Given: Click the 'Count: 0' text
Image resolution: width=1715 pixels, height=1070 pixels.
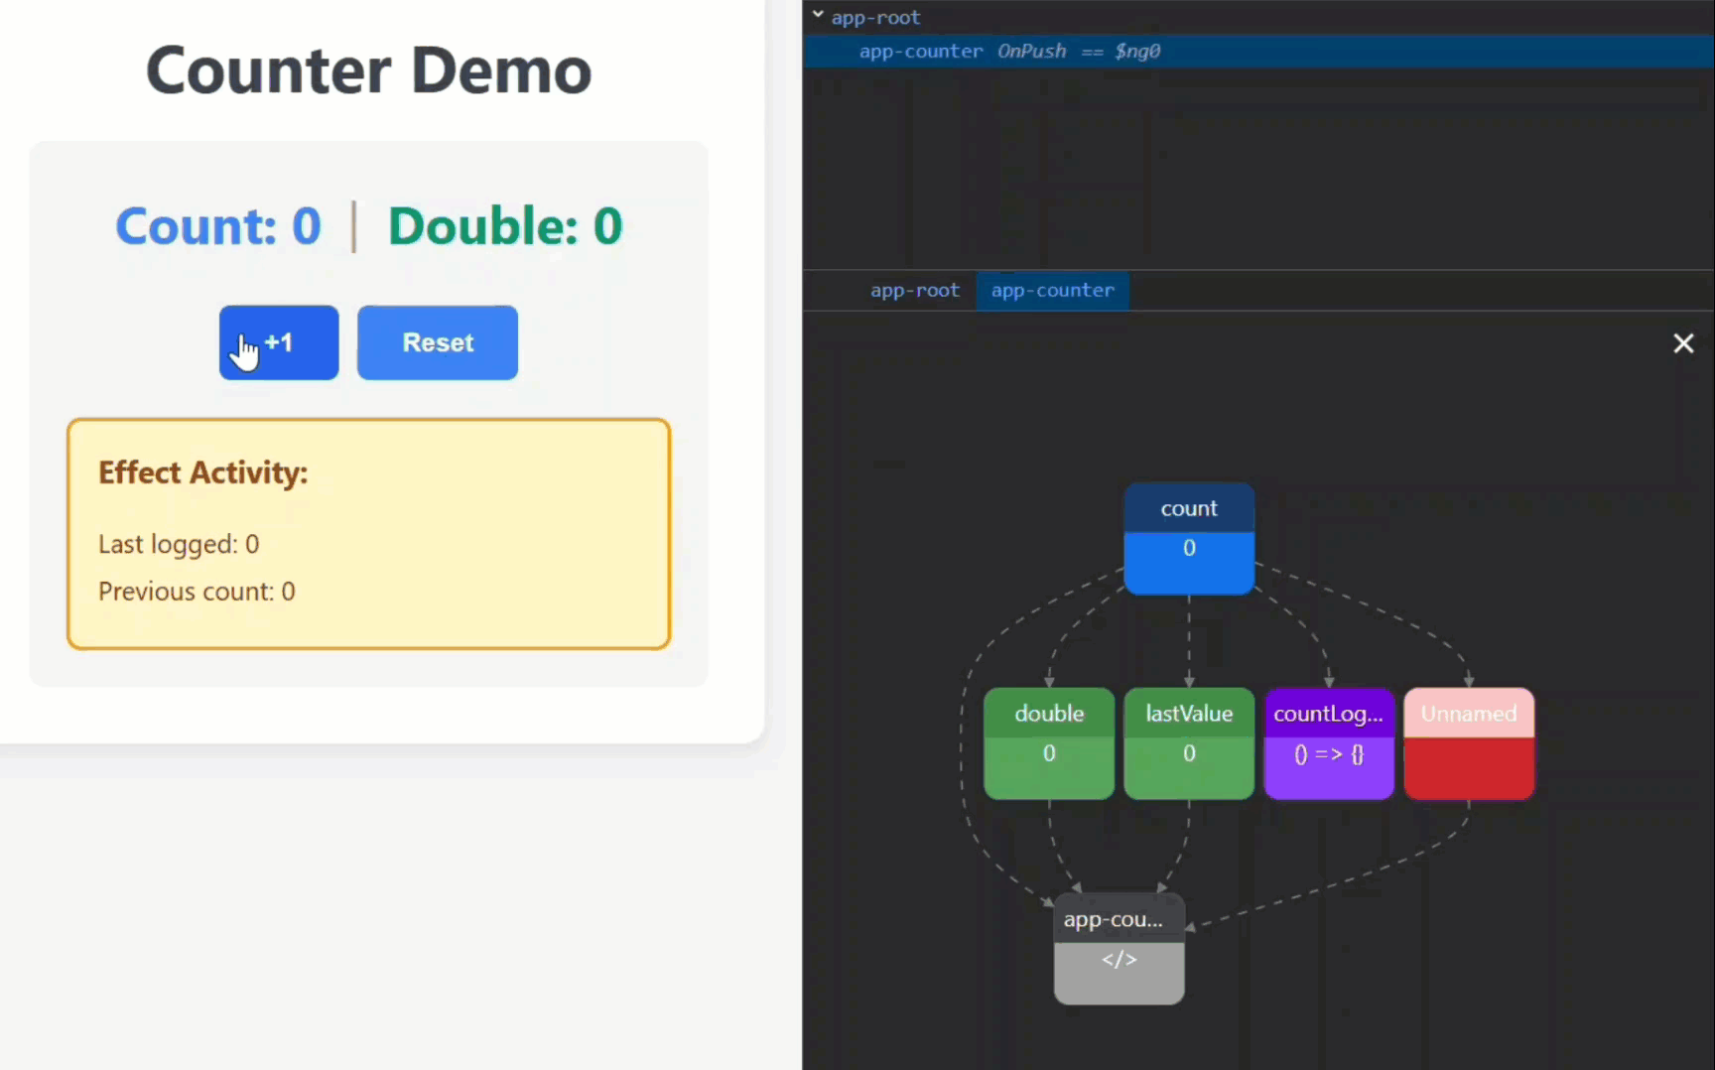Looking at the screenshot, I should click(x=218, y=226).
